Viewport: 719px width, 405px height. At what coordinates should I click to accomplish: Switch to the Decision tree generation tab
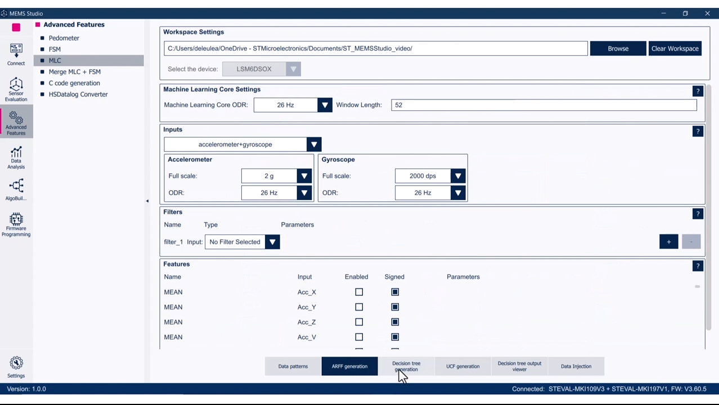click(406, 366)
